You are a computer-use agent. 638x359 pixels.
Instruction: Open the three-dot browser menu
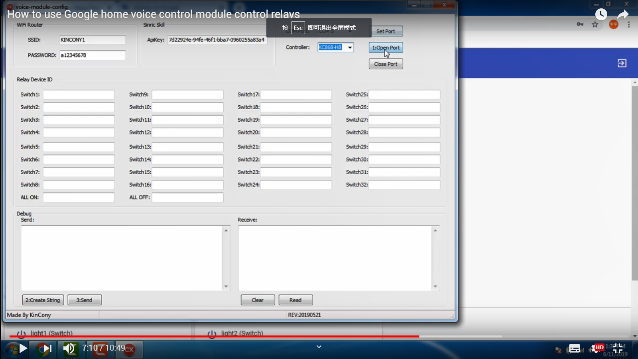(629, 25)
